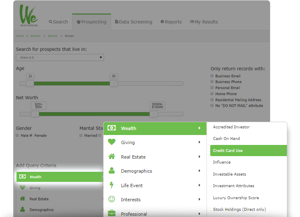The height and width of the screenshot is (217, 300).
Task: Open the Entire U.S location dropdown
Action: pos(60,58)
